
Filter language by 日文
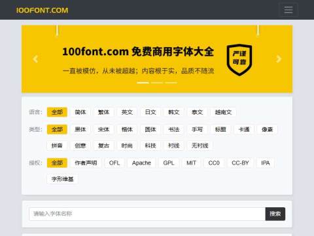150,112
